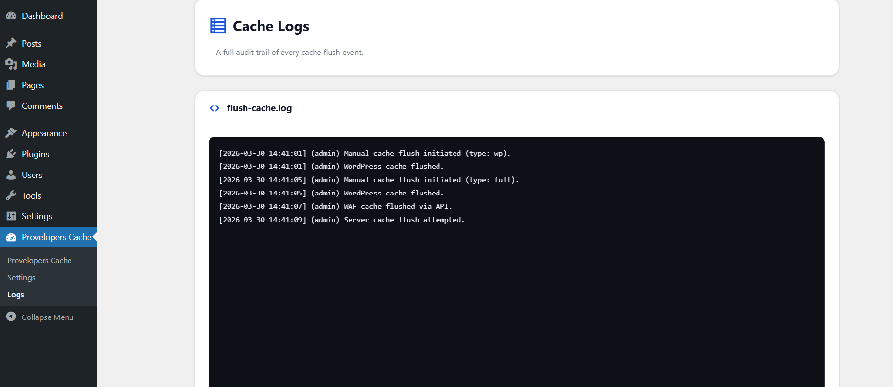The image size is (893, 387).
Task: Click the 14:41:05 WordPress cache flushed line
Action: 331,193
